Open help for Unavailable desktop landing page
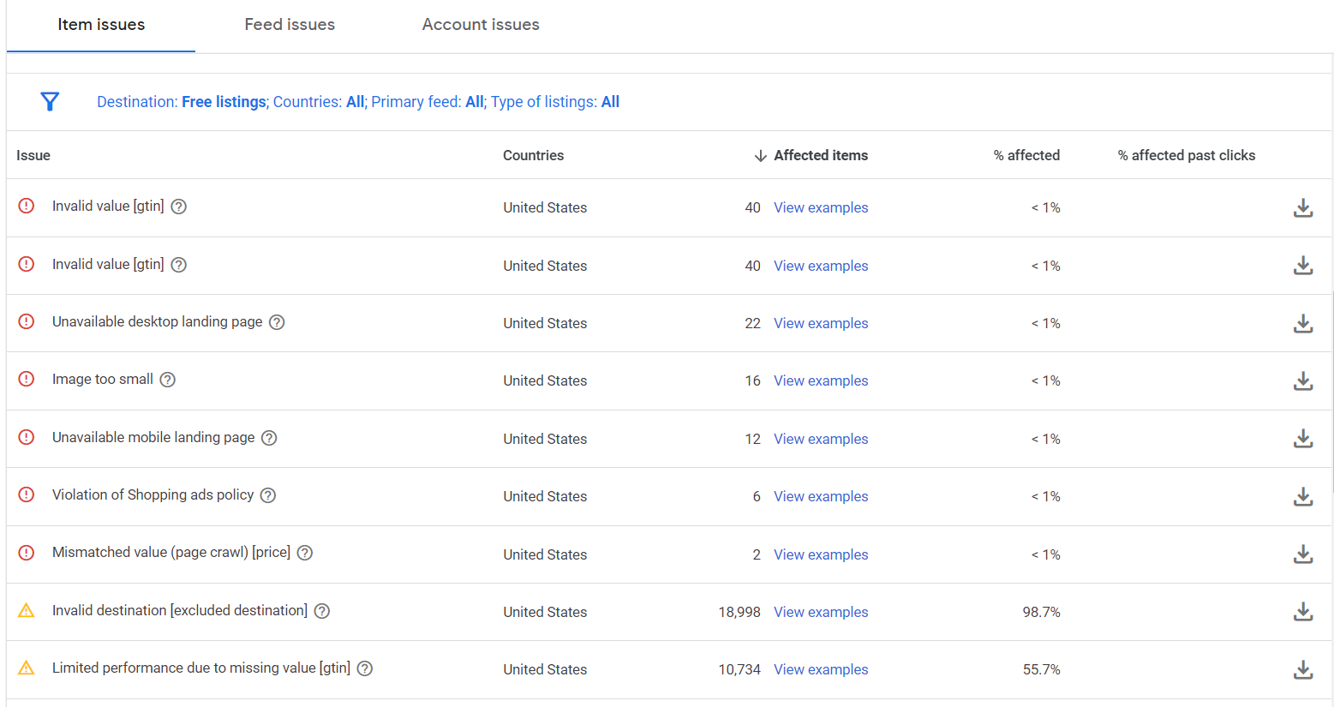1334x707 pixels. (x=277, y=322)
